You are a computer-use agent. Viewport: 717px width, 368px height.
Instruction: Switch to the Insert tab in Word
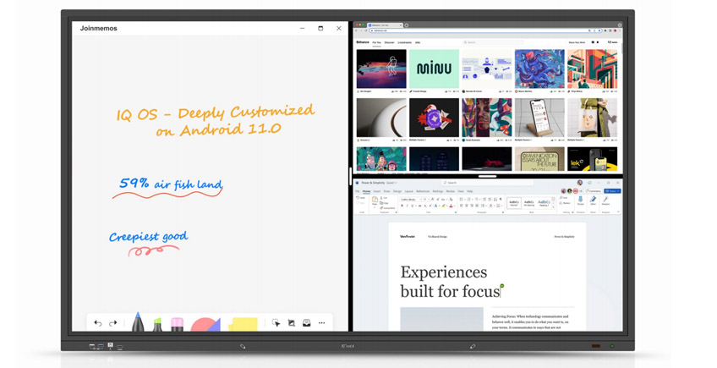point(377,191)
